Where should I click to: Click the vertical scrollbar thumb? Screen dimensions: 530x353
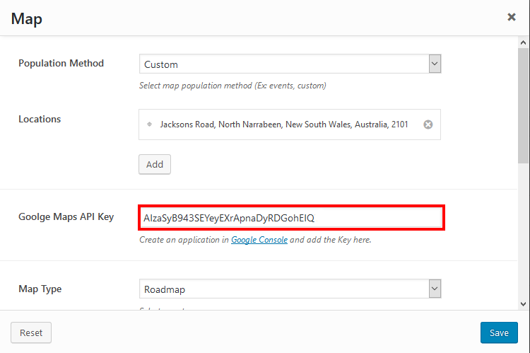(x=524, y=106)
